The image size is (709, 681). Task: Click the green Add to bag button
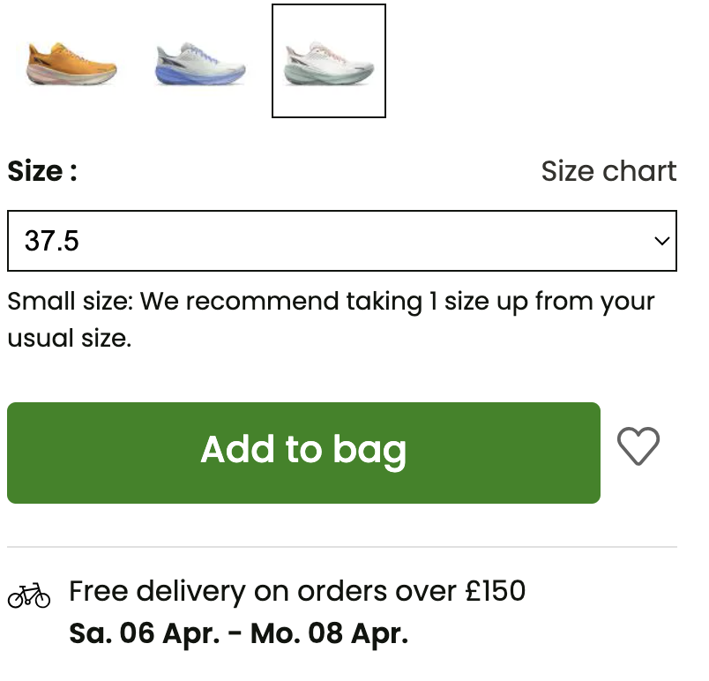coord(304,453)
